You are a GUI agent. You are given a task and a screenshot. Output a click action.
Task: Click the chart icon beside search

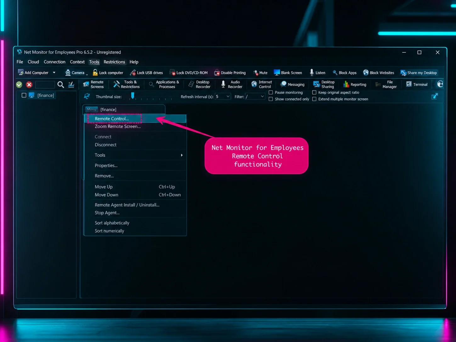pyautogui.click(x=71, y=84)
